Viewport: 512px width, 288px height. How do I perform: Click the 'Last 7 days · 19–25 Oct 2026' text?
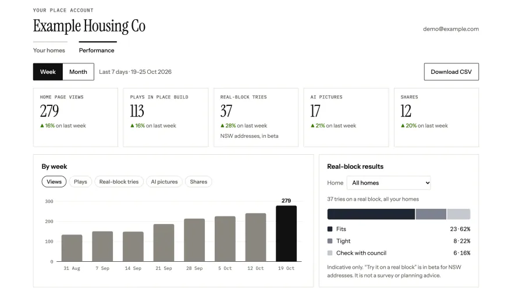tap(135, 72)
